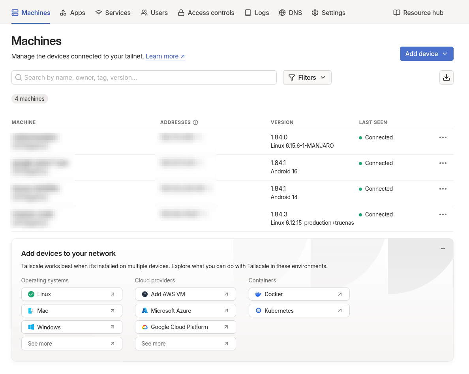This screenshot has height=374, width=469.
Task: Click the Learn more link
Action: (165, 56)
